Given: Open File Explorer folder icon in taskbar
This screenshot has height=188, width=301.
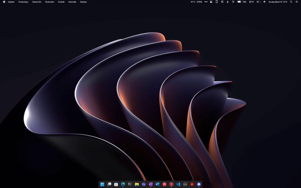Looking at the screenshot, I should click(x=137, y=184).
